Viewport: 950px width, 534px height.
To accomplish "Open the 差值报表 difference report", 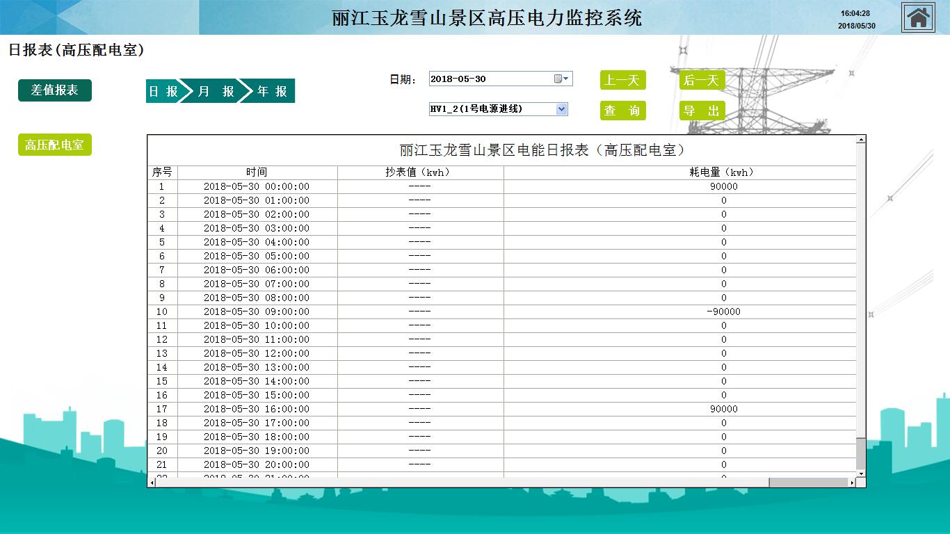I will [54, 90].
